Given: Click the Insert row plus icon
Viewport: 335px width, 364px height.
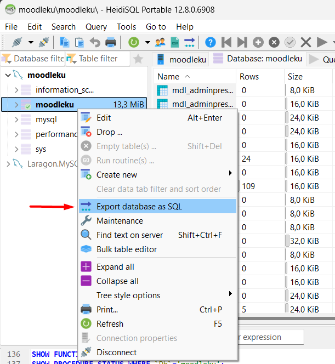Looking at the screenshot, I should pos(258,42).
